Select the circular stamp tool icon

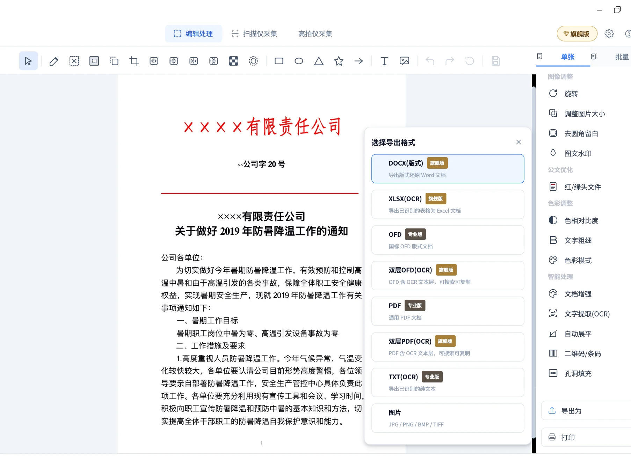pyautogui.click(x=253, y=61)
